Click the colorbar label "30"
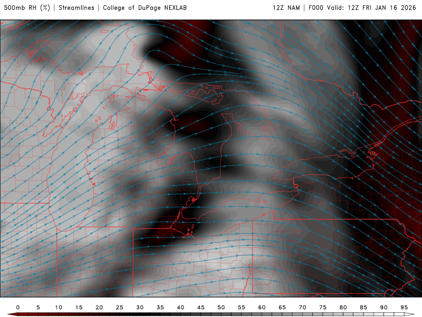 140,307
